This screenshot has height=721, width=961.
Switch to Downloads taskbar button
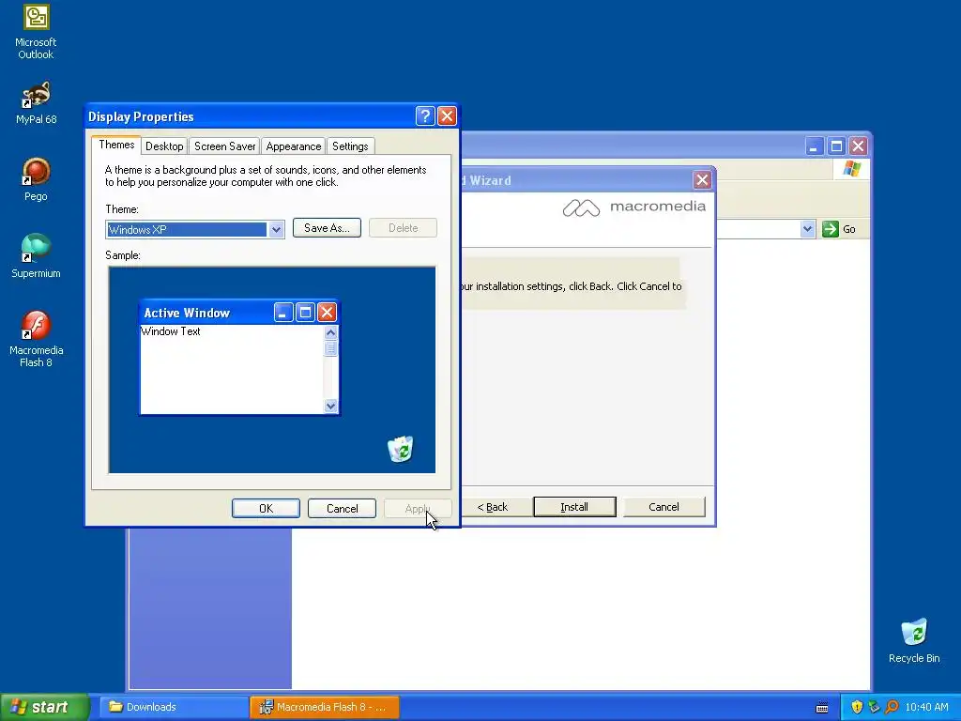(174, 707)
